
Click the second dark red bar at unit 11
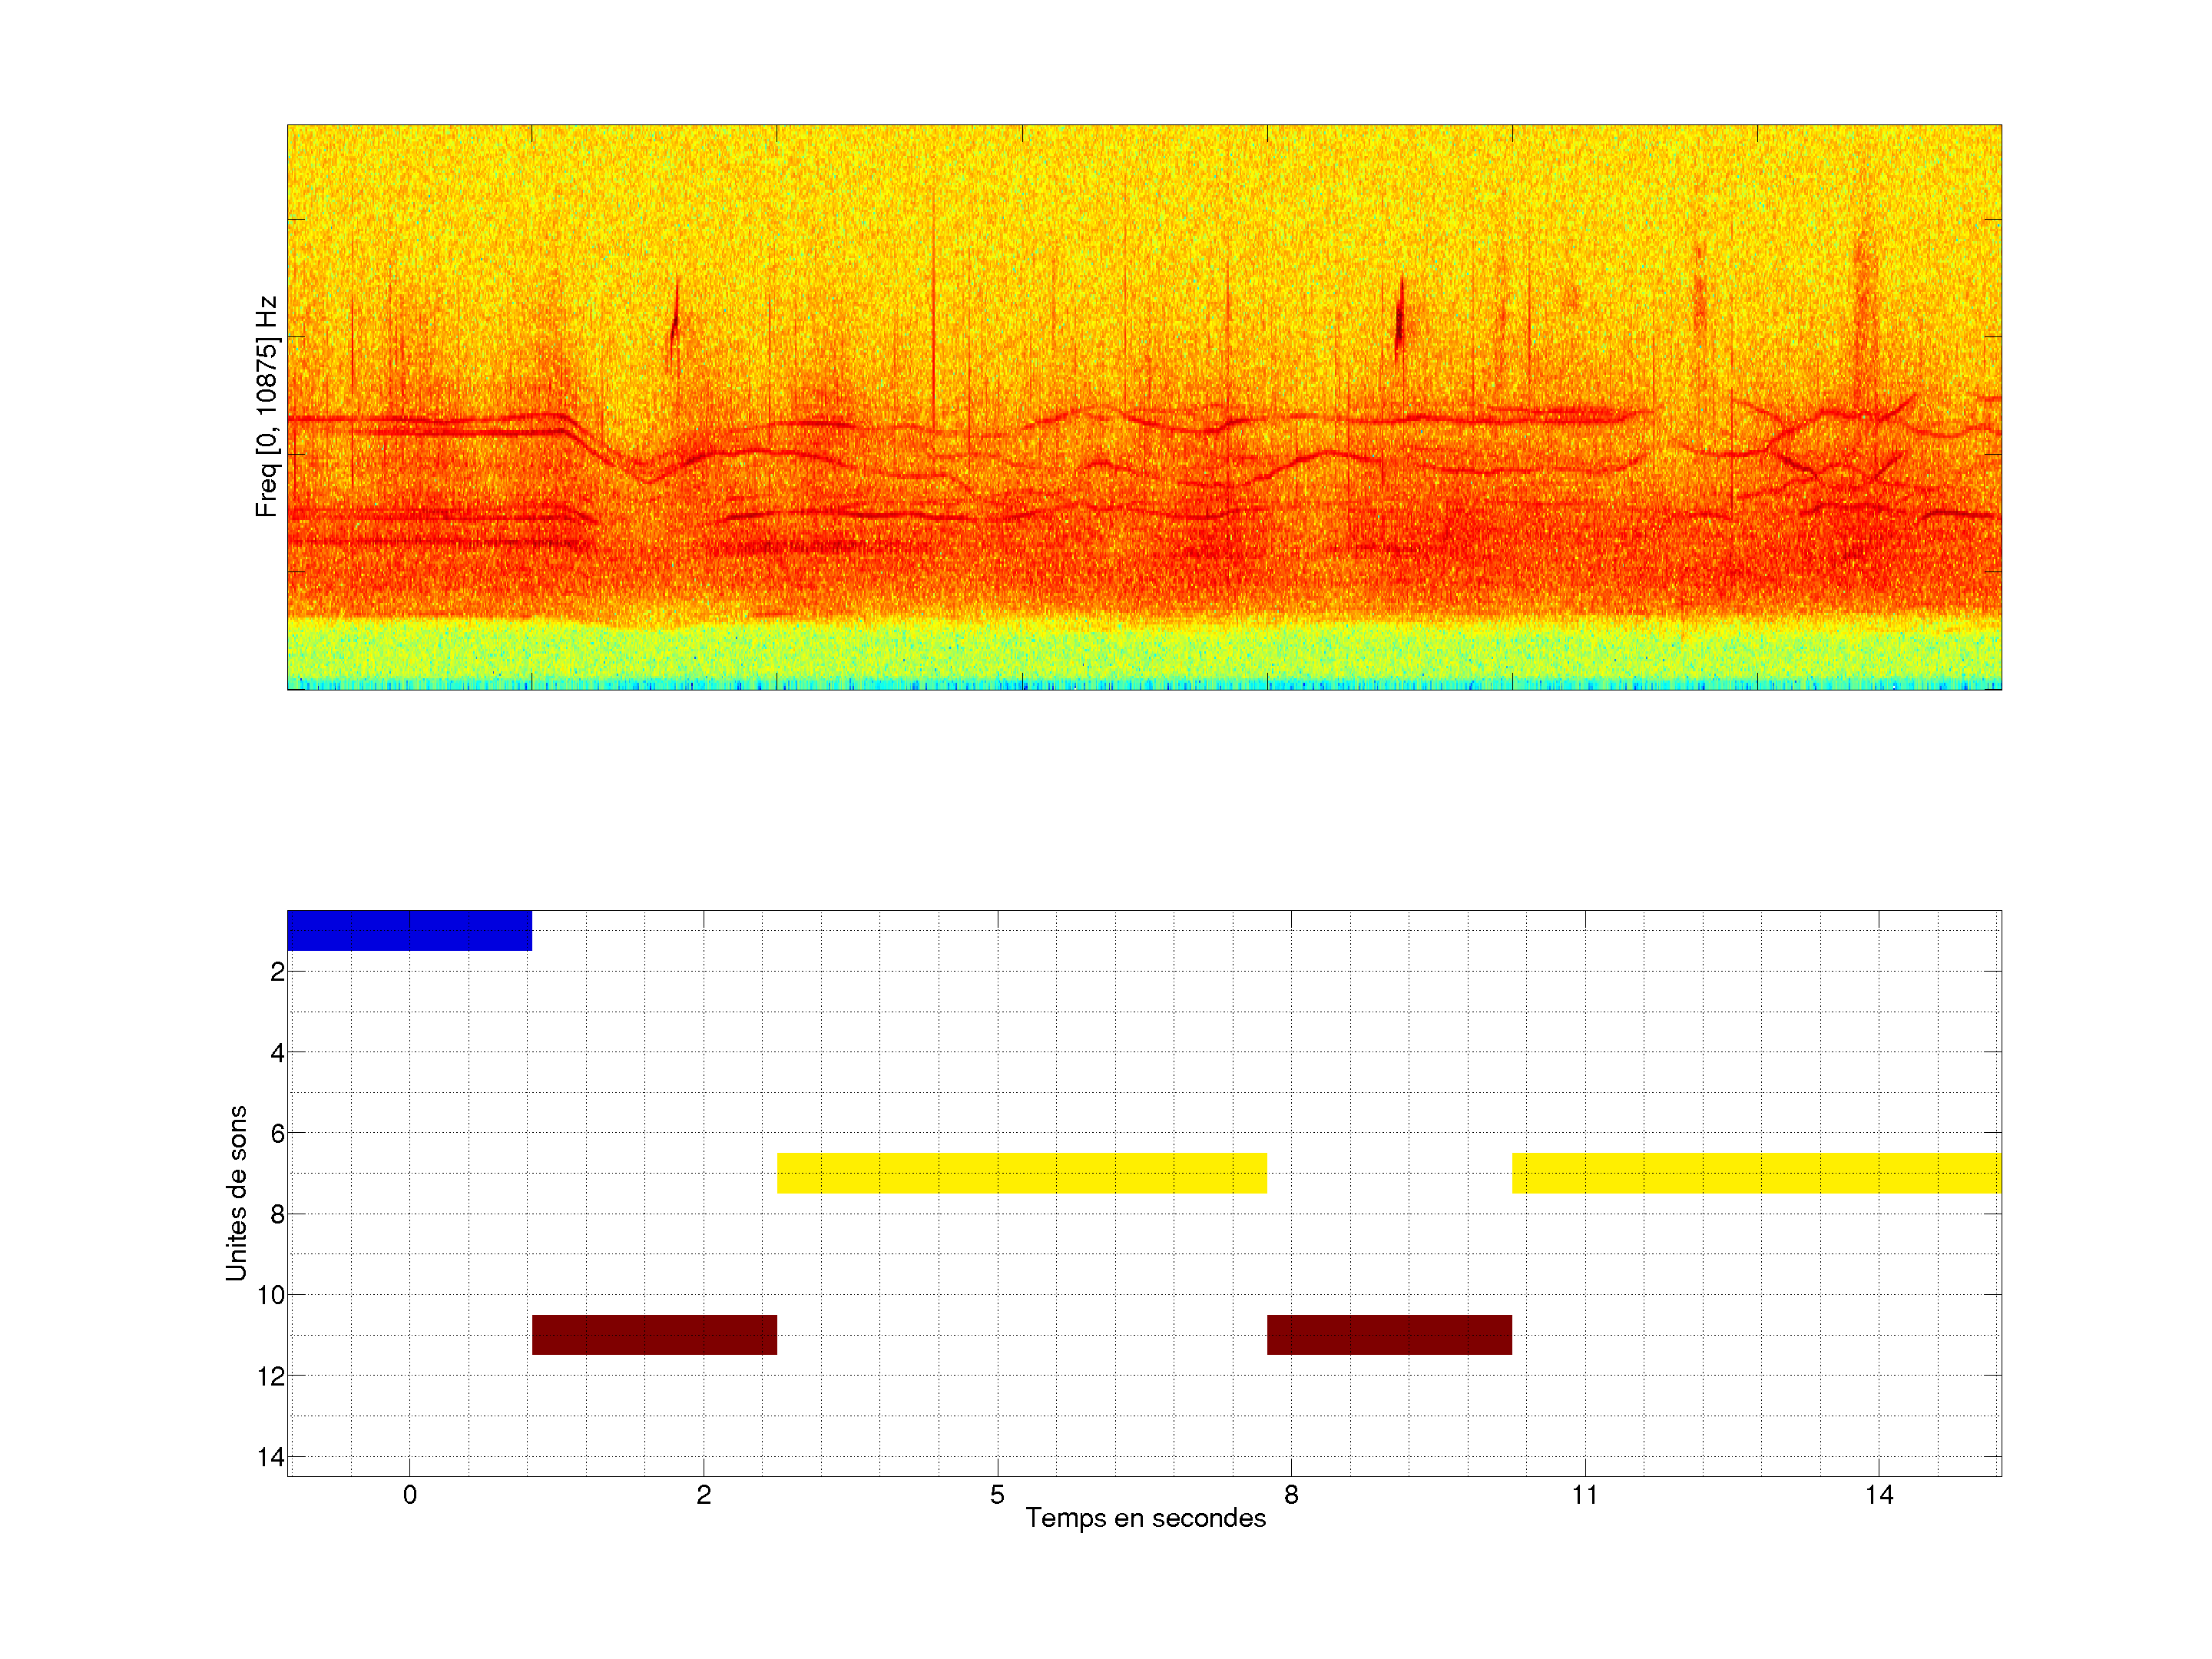[1389, 1334]
